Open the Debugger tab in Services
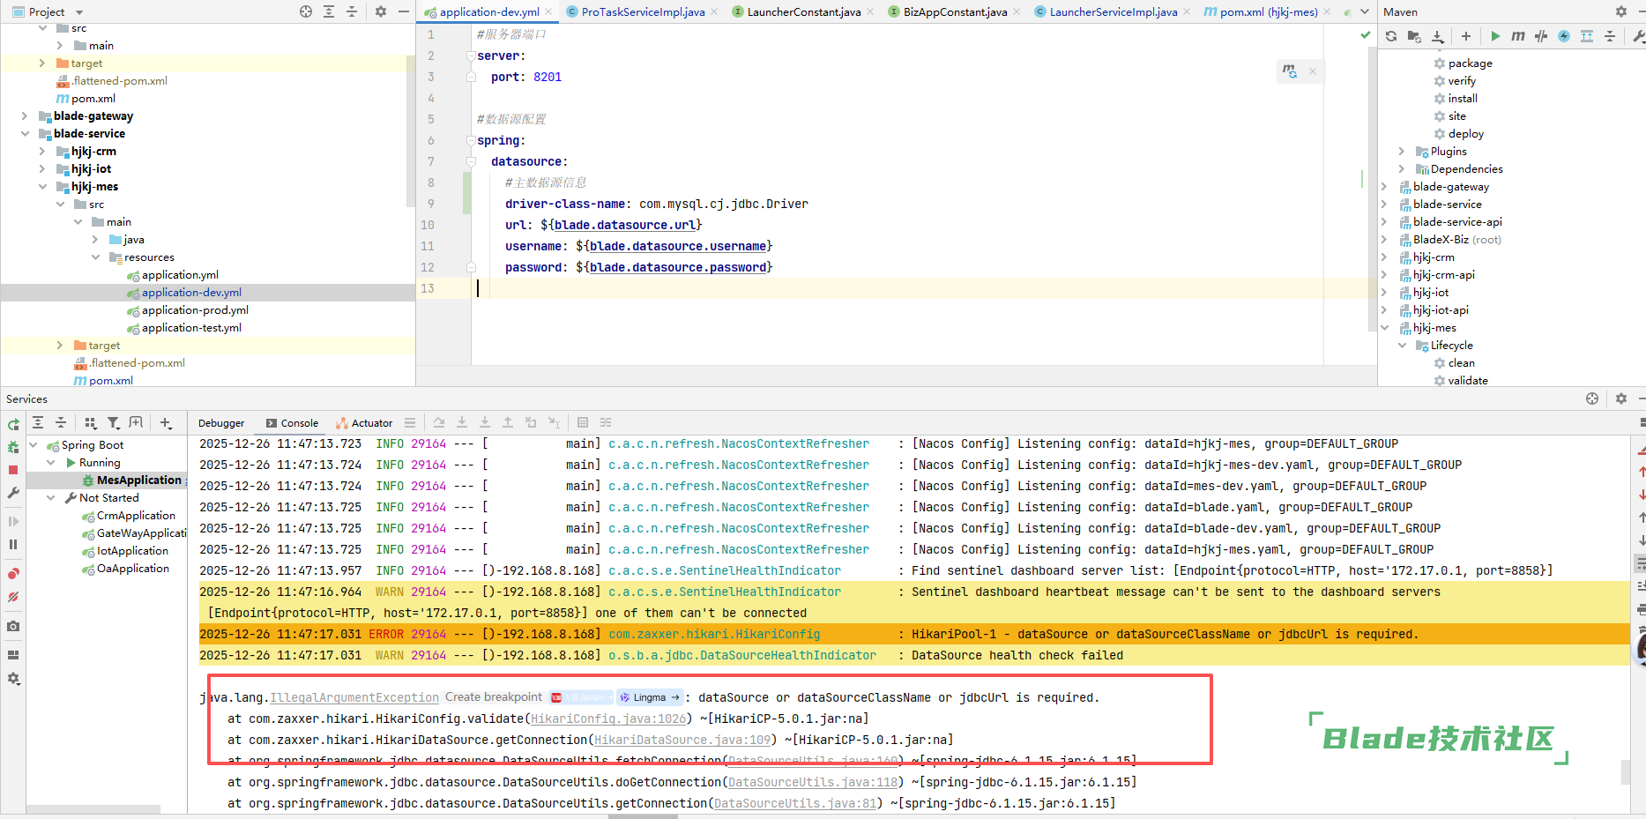Viewport: 1646px width, 819px height. (x=221, y=423)
